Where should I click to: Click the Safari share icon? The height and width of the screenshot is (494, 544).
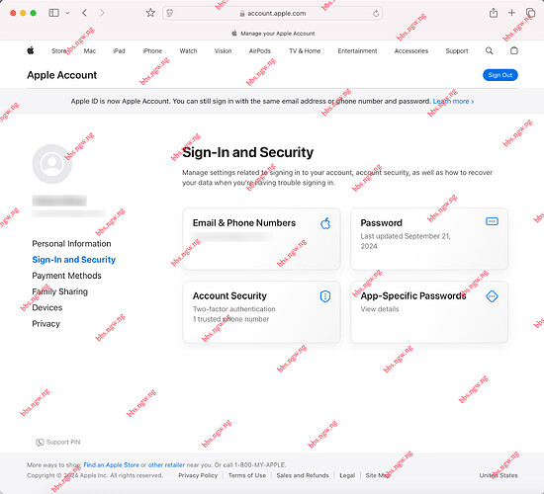(x=494, y=13)
